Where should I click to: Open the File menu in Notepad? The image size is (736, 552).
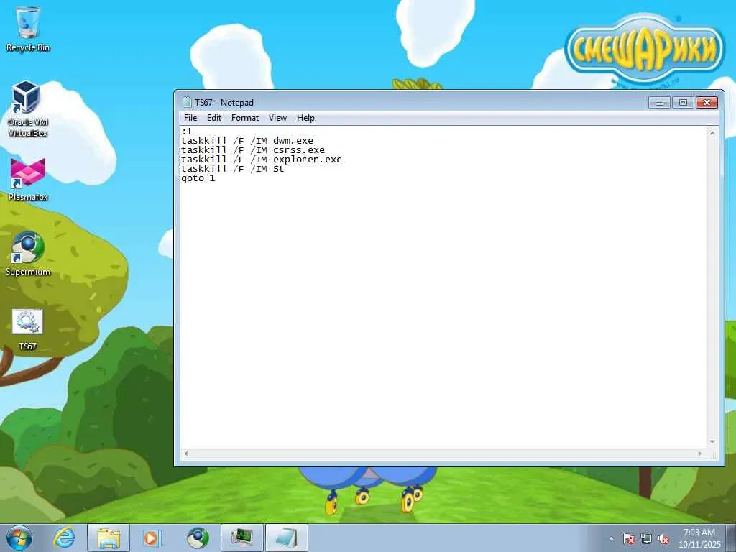pyautogui.click(x=190, y=118)
